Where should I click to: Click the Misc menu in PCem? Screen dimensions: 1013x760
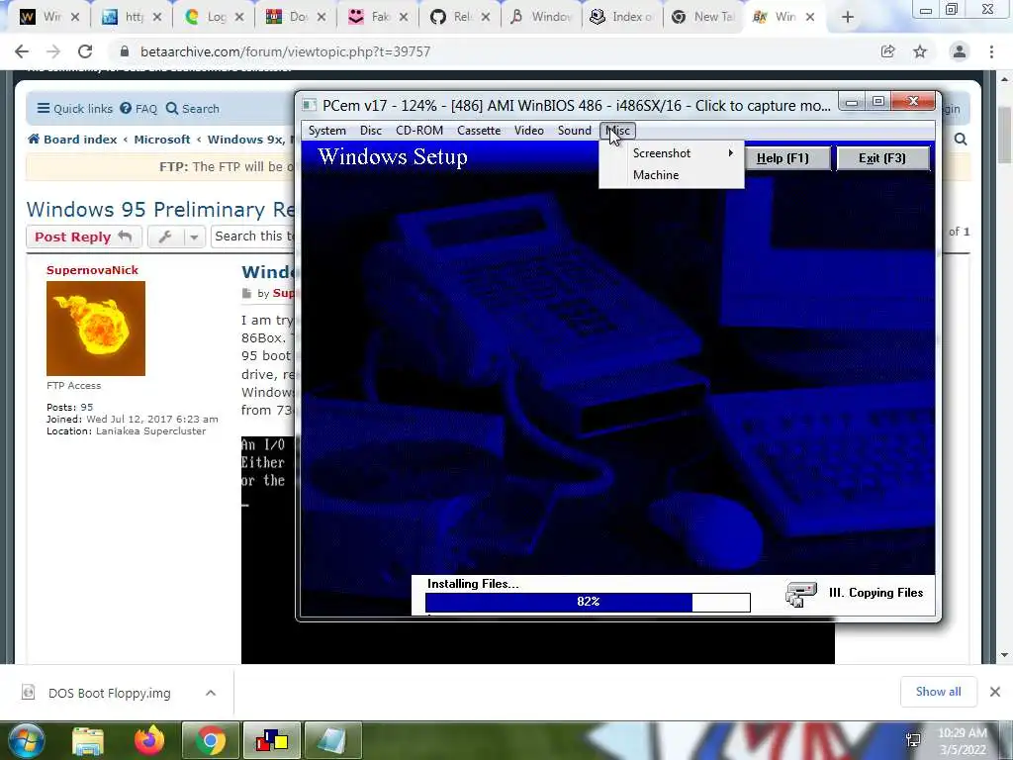click(x=617, y=131)
